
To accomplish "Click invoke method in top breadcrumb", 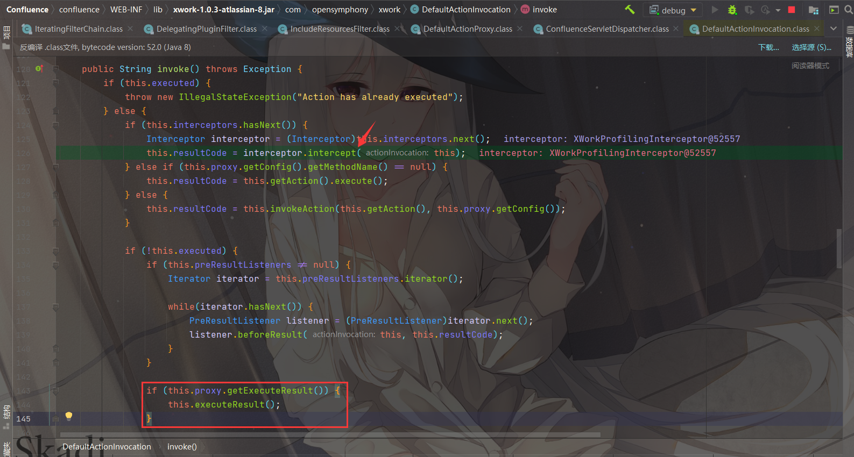I will click(545, 10).
